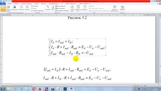Open a Новое окно window
The image size is (161, 91).
[72, 8]
